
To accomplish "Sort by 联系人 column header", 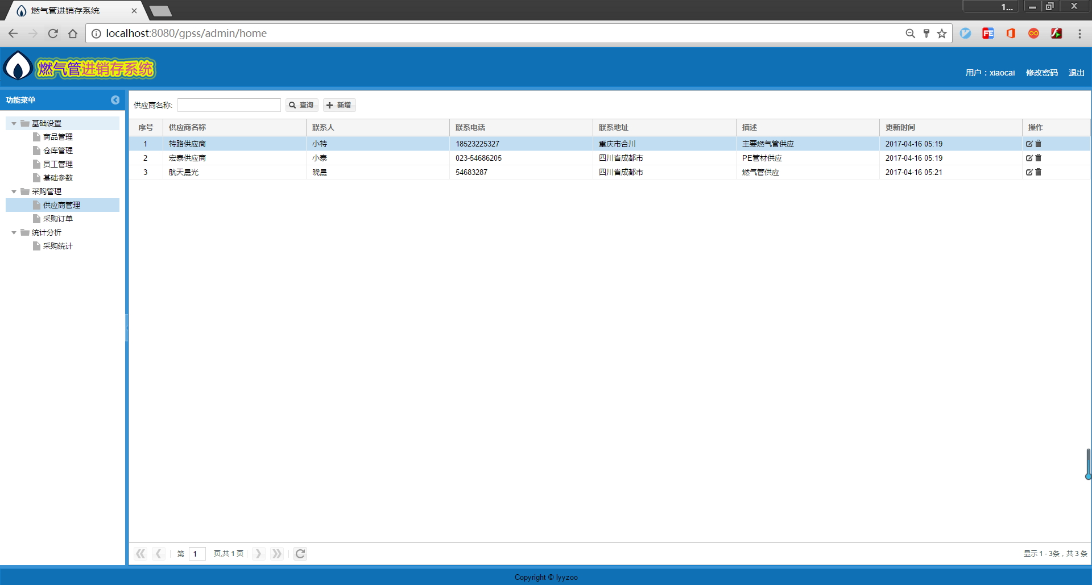I will tap(378, 127).
